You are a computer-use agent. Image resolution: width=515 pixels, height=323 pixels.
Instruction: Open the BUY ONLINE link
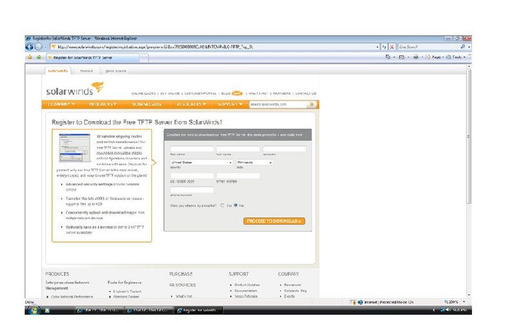pos(170,93)
